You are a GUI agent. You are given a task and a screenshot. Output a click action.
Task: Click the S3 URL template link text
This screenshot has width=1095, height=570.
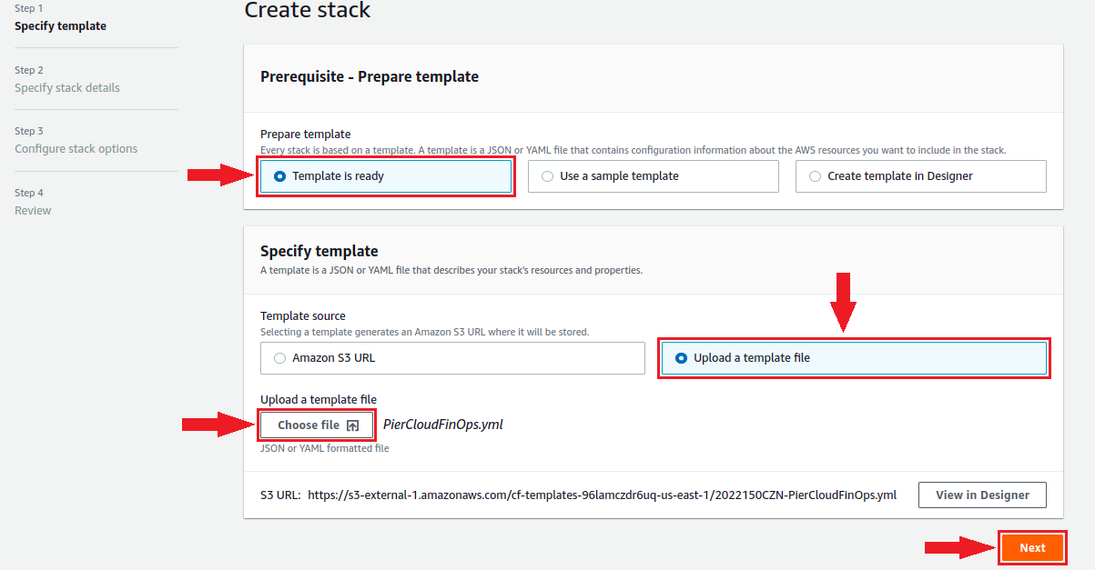pyautogui.click(x=602, y=495)
